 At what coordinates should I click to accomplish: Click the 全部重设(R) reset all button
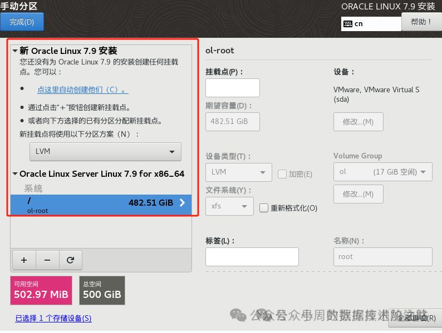[x=415, y=318]
